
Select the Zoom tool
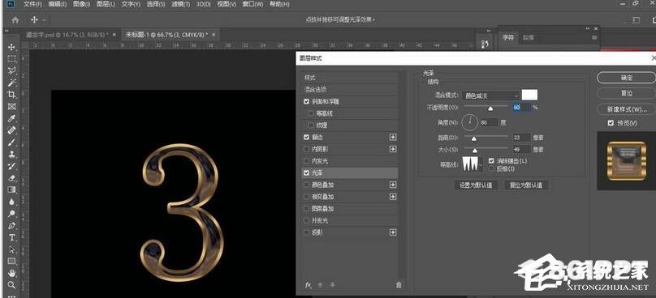[11, 285]
